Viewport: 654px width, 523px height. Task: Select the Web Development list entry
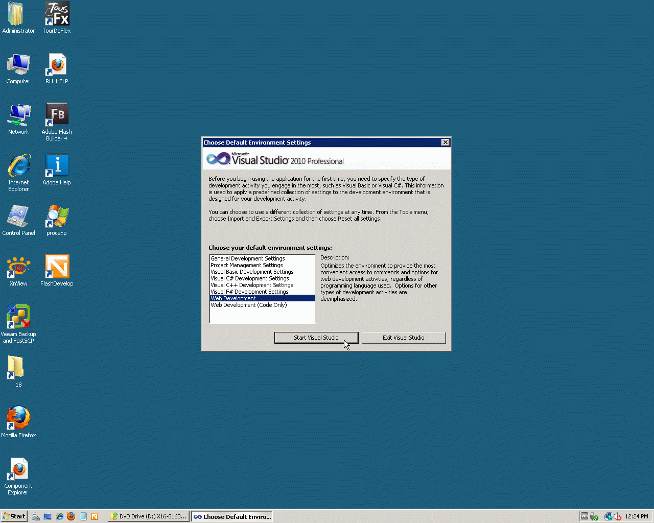tap(263, 298)
